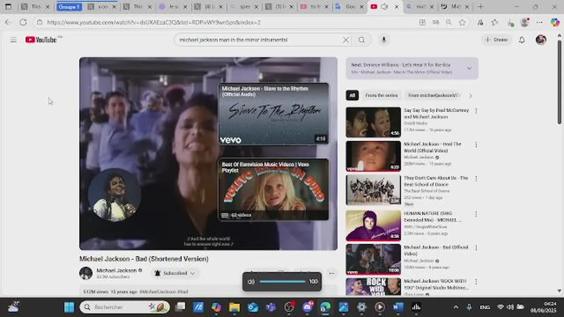
Task: Open Windows Start menu
Action: point(69,307)
